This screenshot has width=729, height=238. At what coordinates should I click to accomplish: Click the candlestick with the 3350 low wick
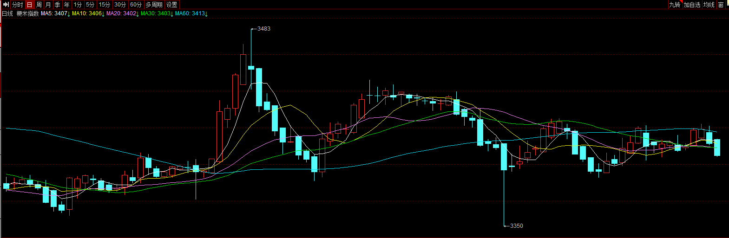pyautogui.click(x=504, y=157)
